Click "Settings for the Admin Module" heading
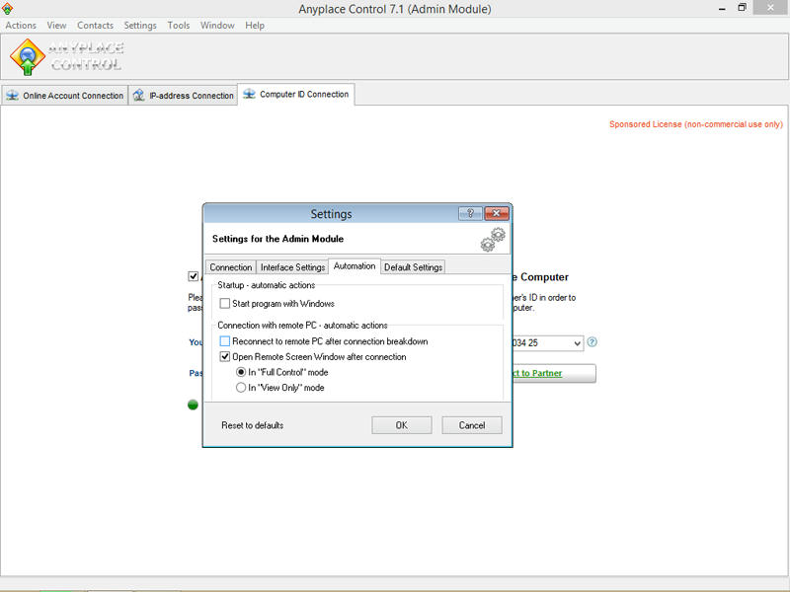The height and width of the screenshot is (592, 790). [x=277, y=239]
